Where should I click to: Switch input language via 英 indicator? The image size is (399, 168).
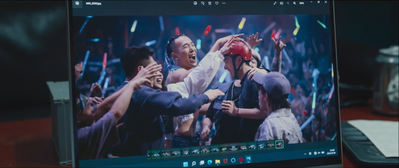(310, 154)
